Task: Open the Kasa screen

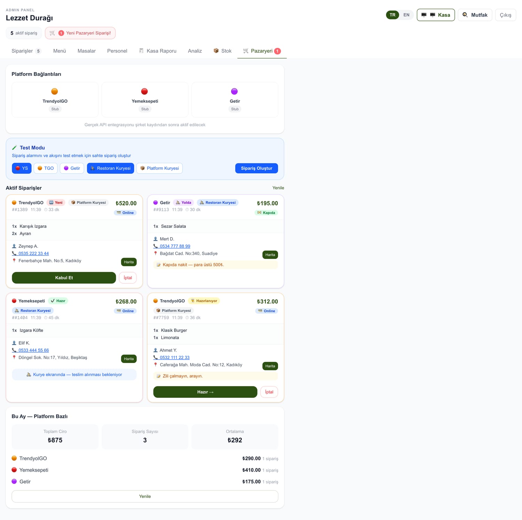Action: [x=436, y=15]
